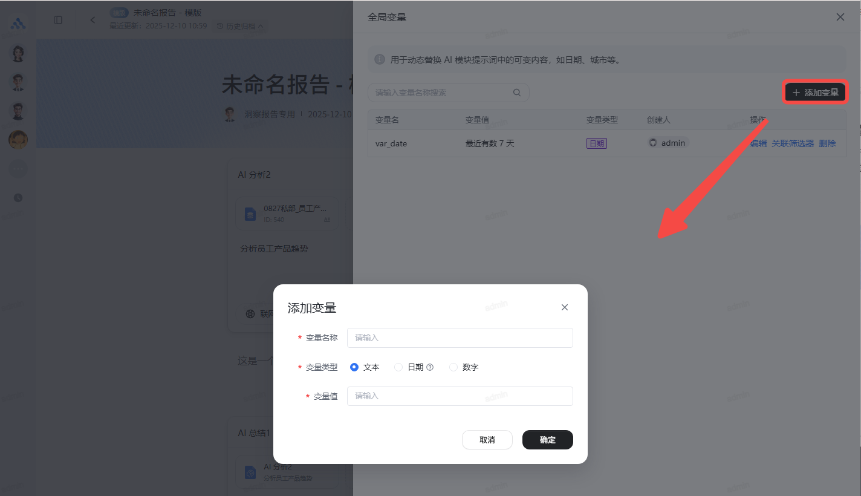This screenshot has height=496, width=861.
Task: Select the woman avatar in the left sidebar
Action: coord(18,53)
